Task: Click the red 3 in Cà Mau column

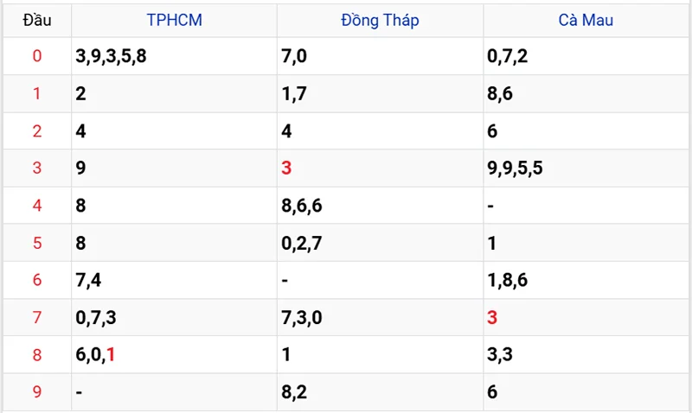Action: [492, 317]
